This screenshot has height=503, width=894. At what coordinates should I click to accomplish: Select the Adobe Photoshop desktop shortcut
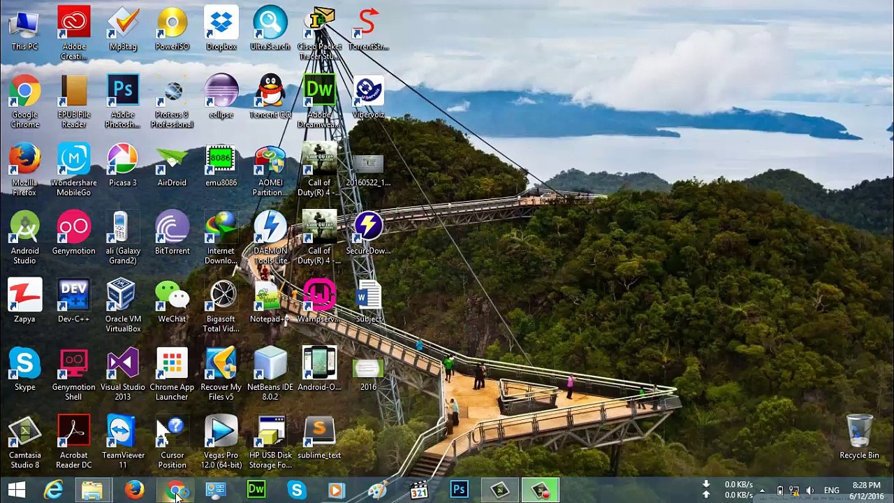pos(123,101)
